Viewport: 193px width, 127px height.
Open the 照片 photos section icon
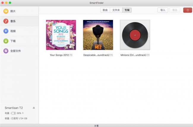click(x=6, y=11)
